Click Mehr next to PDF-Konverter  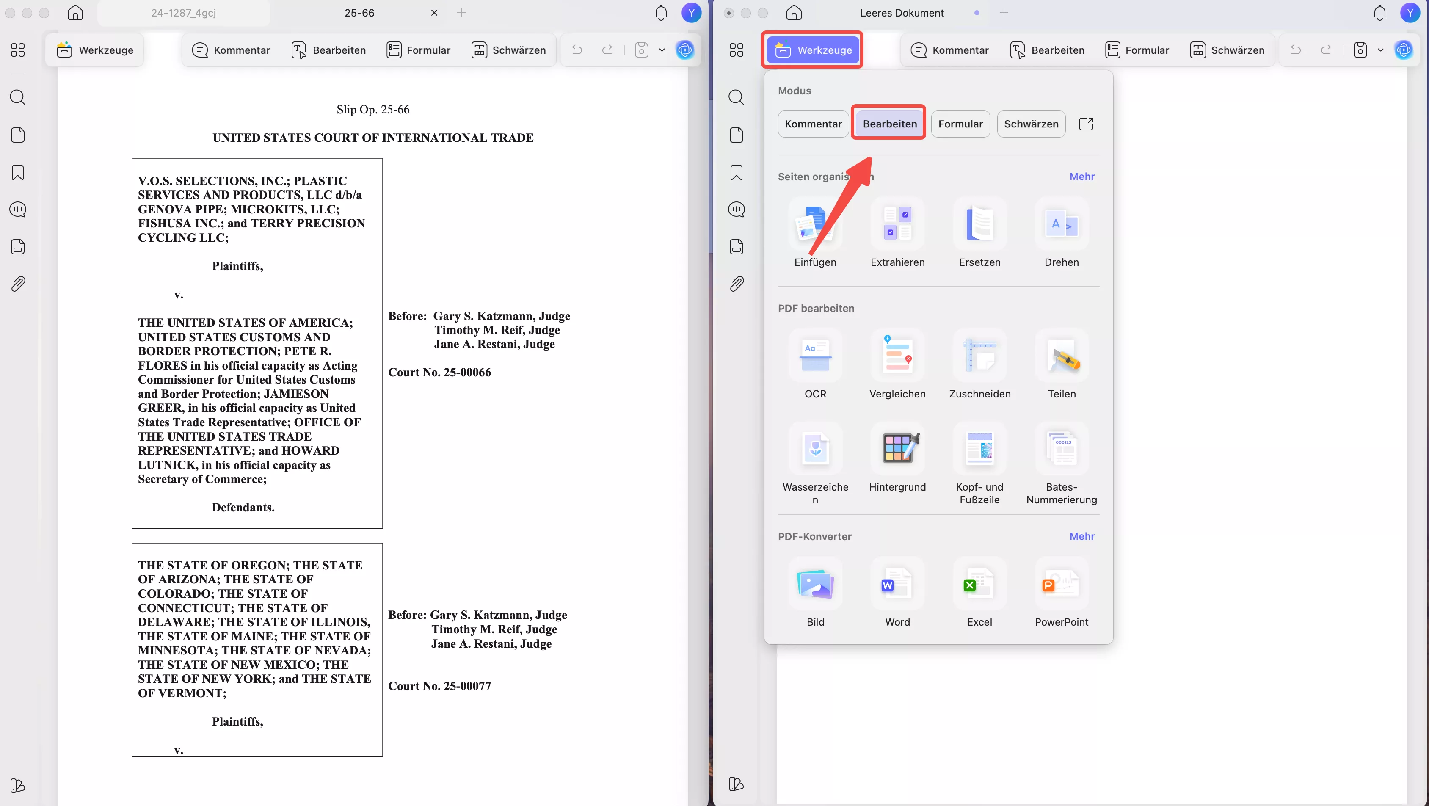[x=1082, y=536]
